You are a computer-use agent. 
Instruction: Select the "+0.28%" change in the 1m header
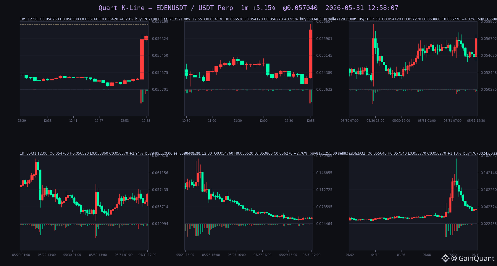point(126,19)
